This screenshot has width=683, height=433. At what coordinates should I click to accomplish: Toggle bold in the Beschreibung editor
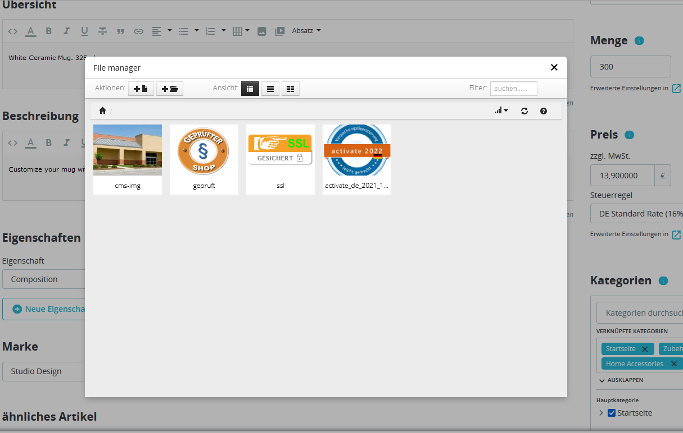[x=49, y=142]
